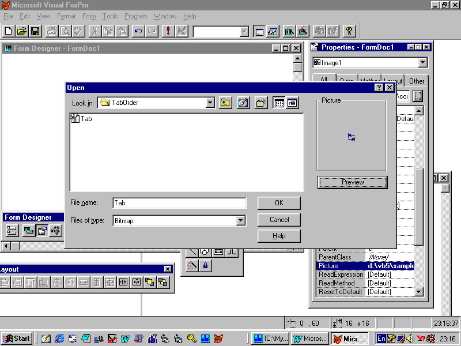Select the ReadExpression property row
Viewport: 461px width, 346px height.
click(365, 274)
